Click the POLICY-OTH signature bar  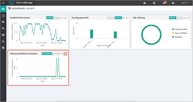(92, 34)
